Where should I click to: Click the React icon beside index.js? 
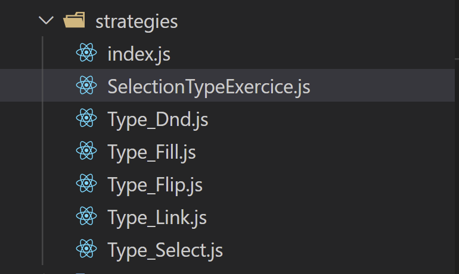pyautogui.click(x=86, y=54)
